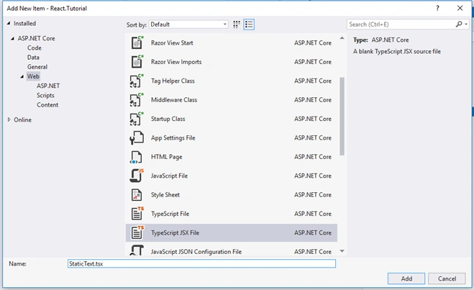Click the Add button
The height and width of the screenshot is (290, 474).
click(x=406, y=278)
